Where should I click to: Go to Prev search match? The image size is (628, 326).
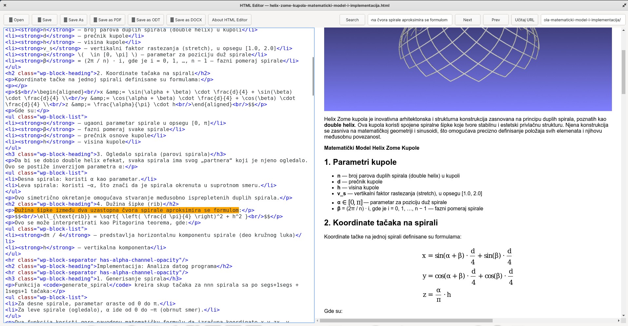click(x=496, y=20)
